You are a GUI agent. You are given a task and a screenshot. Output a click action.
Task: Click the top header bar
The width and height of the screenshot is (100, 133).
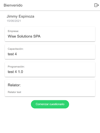pyautogui.click(x=50, y=5)
